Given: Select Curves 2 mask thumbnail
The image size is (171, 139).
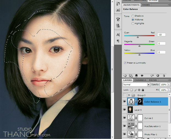Looking at the screenshot, I should click(140, 118).
